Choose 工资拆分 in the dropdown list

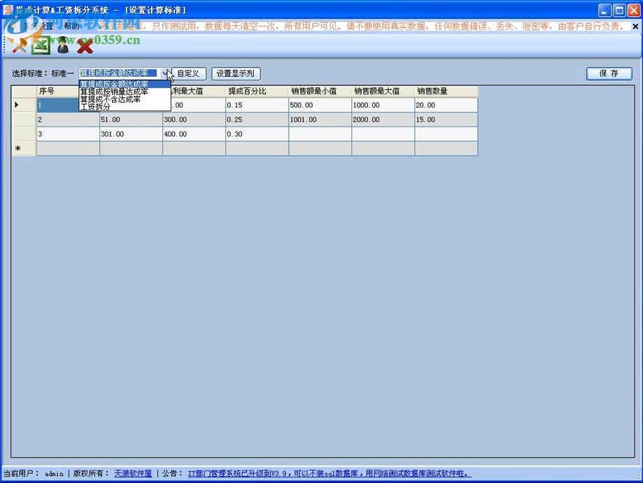tap(125, 106)
